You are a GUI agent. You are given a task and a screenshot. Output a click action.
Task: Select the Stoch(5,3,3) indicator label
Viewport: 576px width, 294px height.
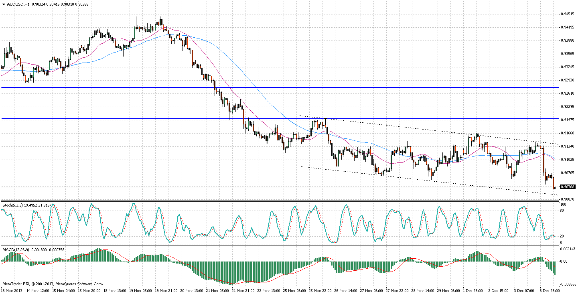tap(14, 205)
